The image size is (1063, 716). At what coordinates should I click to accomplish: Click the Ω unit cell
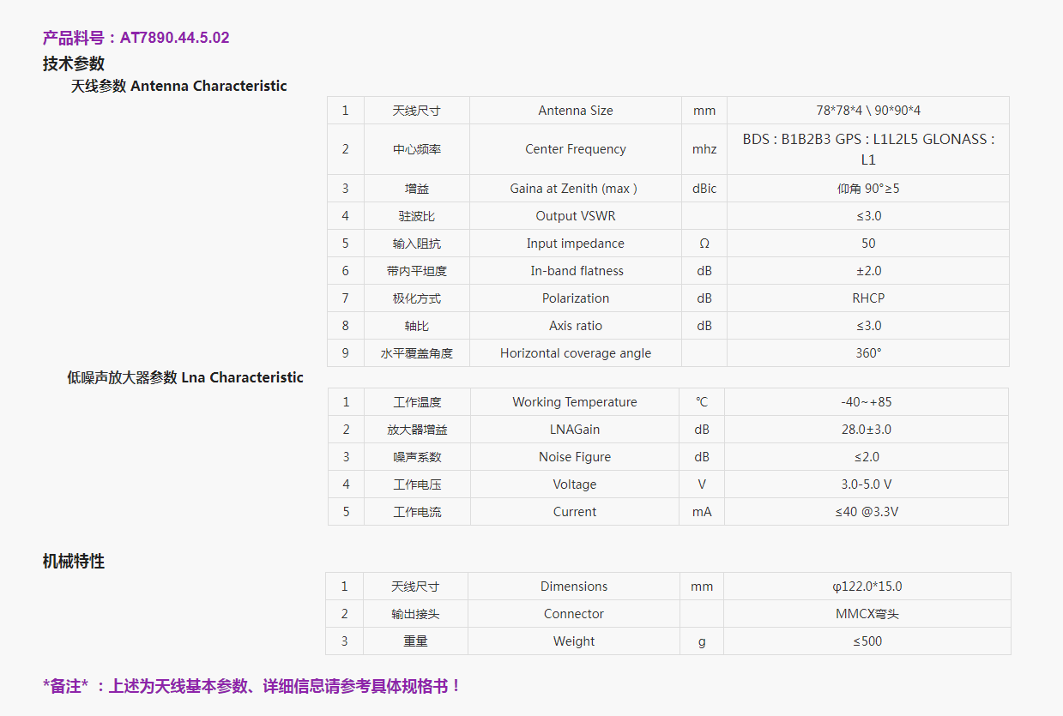click(x=704, y=244)
